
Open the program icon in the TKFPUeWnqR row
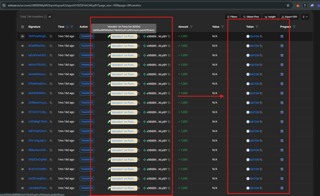[282, 36]
